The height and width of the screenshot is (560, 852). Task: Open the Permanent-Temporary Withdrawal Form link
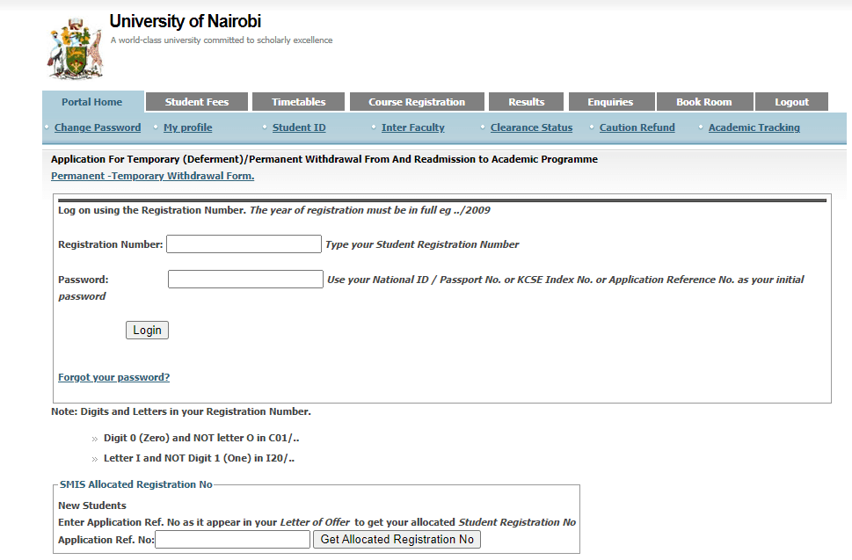coord(153,176)
